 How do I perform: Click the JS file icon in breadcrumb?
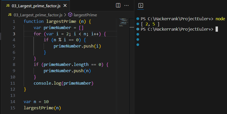[x=10, y=15]
